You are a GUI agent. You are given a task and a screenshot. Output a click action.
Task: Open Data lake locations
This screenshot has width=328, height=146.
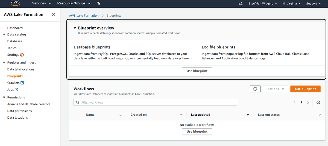[x=21, y=69]
